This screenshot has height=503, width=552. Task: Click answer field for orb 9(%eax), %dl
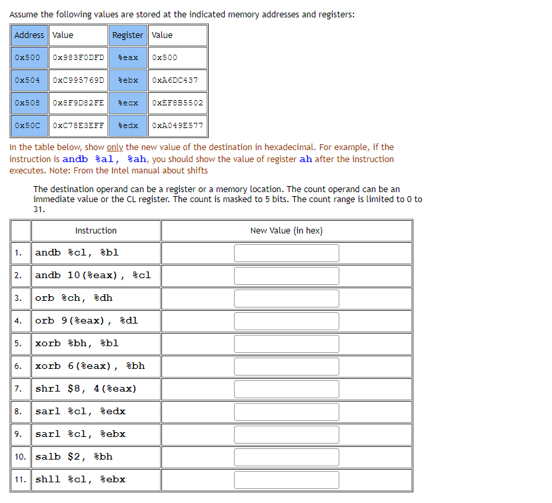pyautogui.click(x=286, y=321)
